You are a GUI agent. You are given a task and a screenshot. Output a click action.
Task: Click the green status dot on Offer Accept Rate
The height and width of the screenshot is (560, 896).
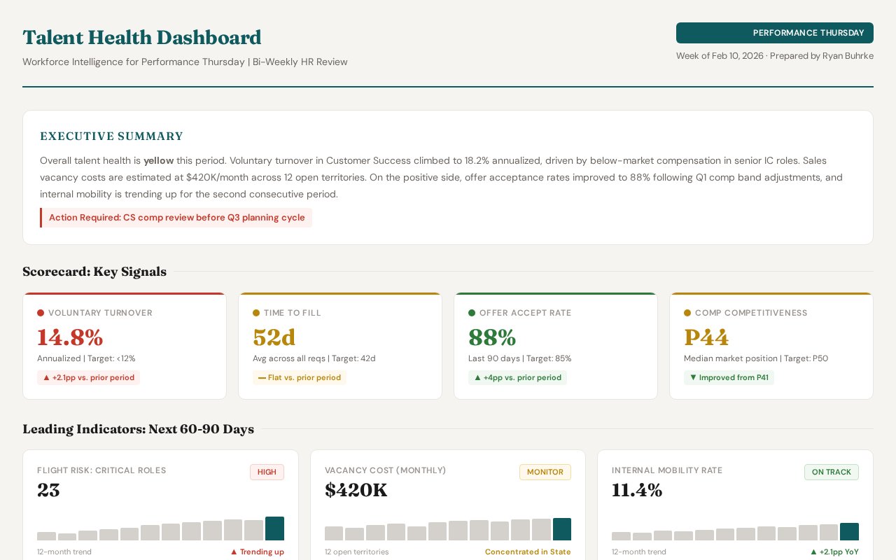point(472,313)
